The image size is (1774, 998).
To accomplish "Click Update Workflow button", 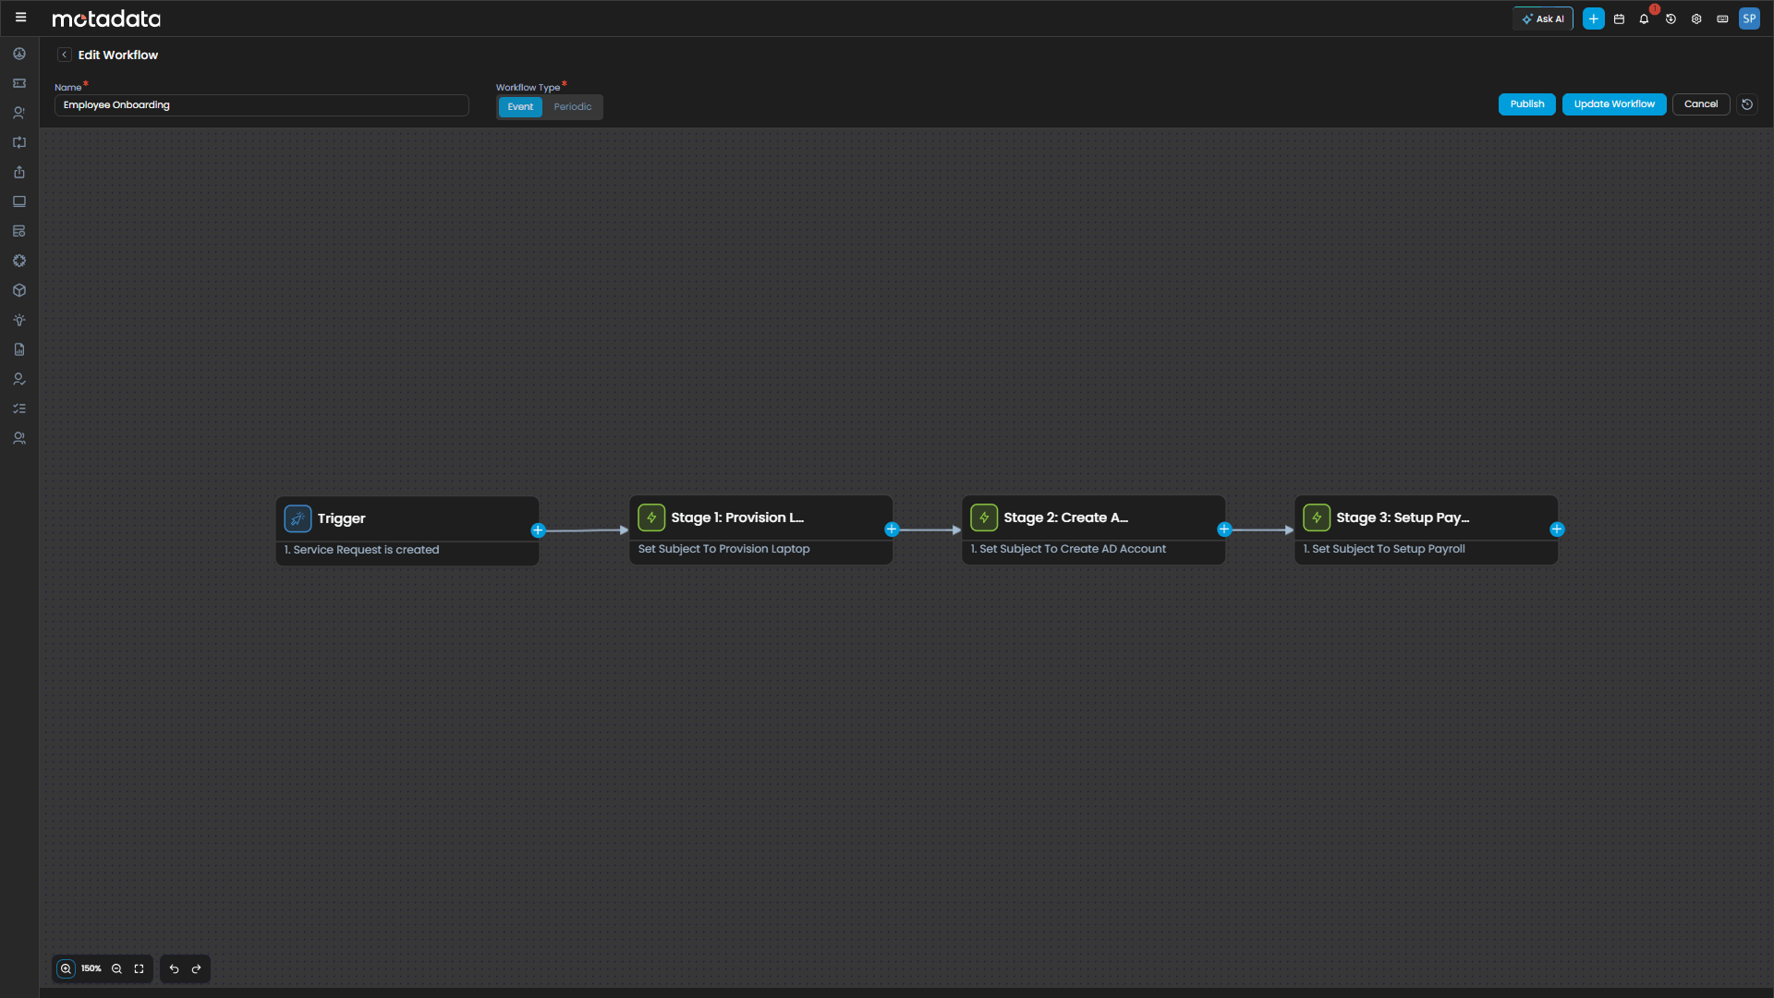I will click(1613, 104).
